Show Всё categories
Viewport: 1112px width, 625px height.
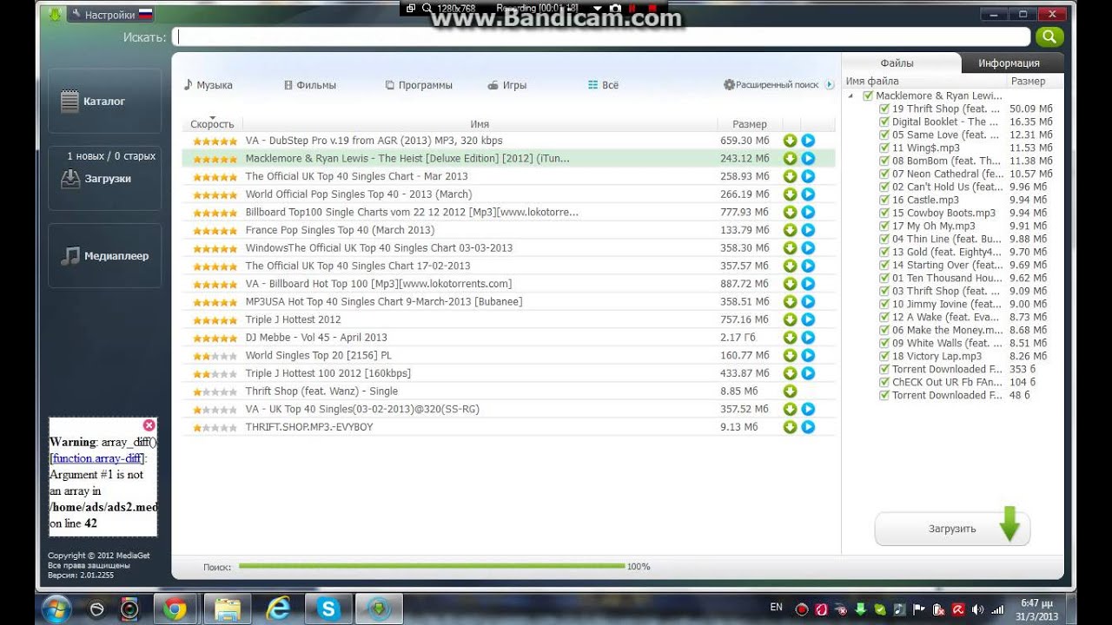pyautogui.click(x=604, y=85)
